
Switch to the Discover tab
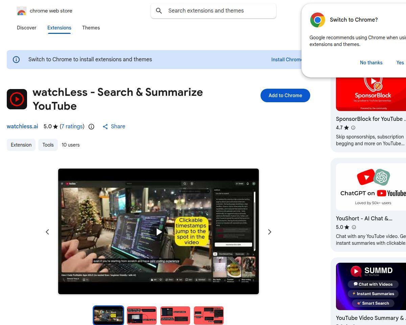click(x=27, y=28)
